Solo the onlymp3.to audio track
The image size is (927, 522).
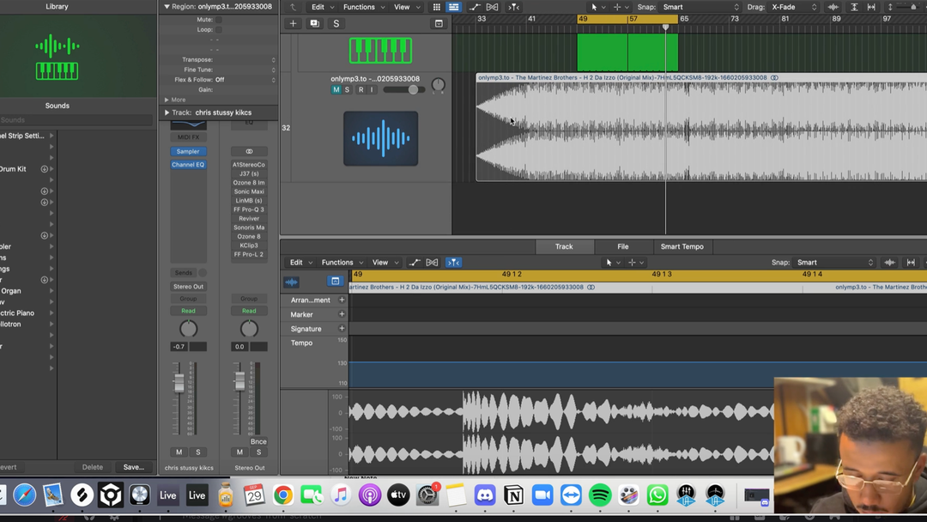point(348,89)
